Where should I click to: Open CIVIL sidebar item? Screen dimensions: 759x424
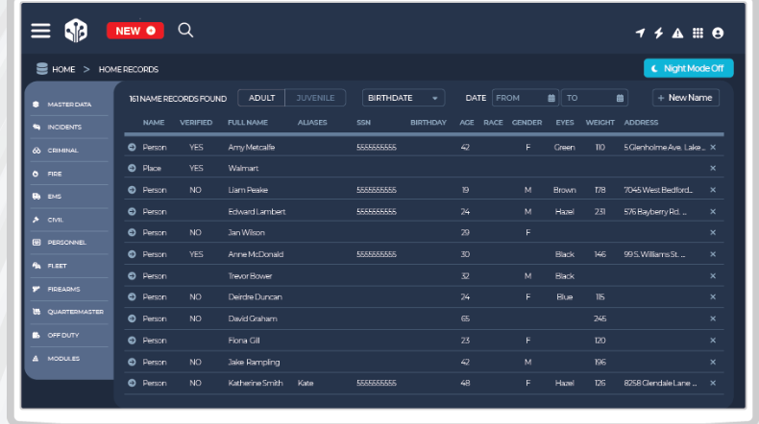[69, 220]
